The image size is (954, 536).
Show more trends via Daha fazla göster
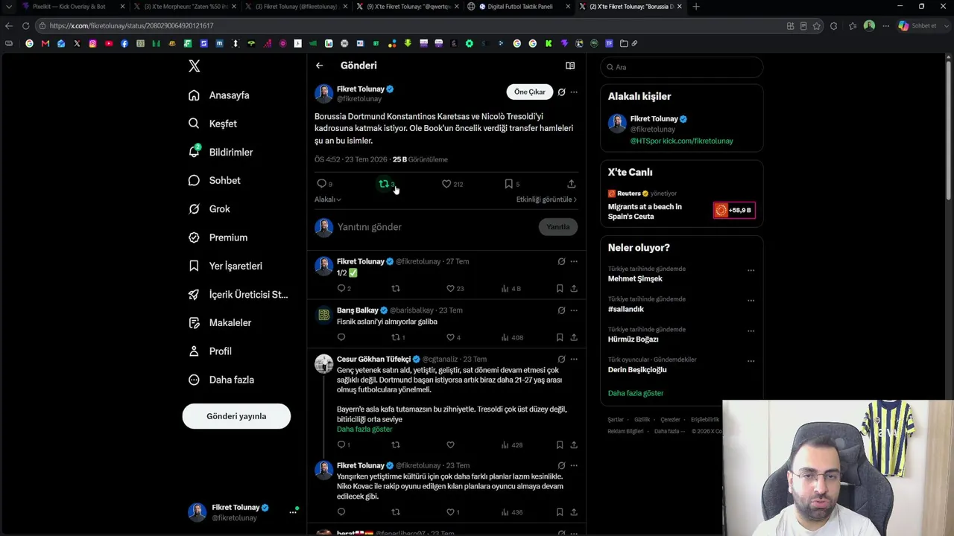(x=636, y=393)
